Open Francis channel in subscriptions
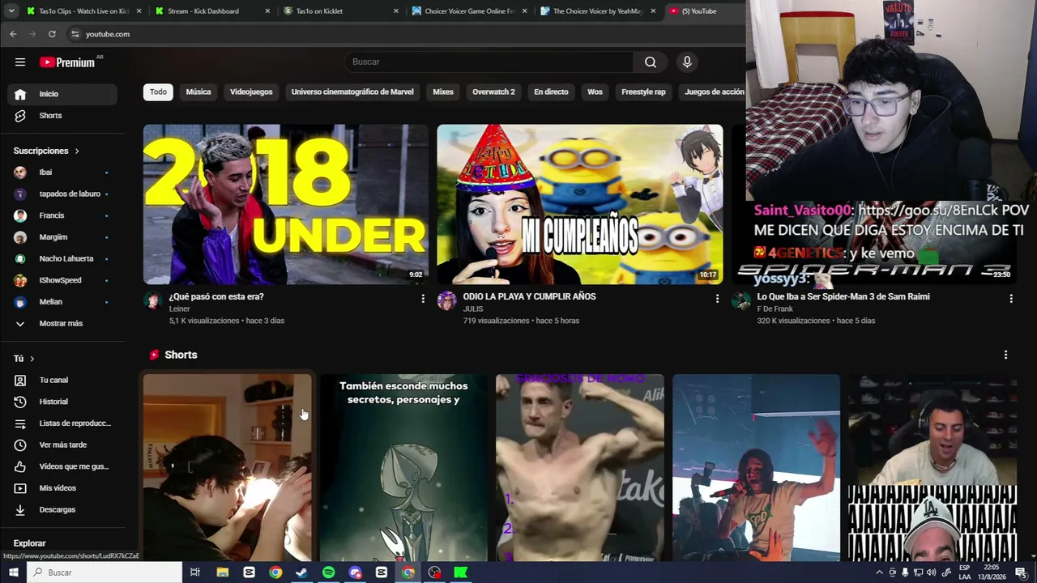The height and width of the screenshot is (583, 1037). click(62, 215)
